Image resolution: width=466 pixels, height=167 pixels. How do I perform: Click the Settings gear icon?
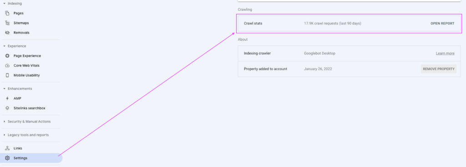tap(7, 158)
